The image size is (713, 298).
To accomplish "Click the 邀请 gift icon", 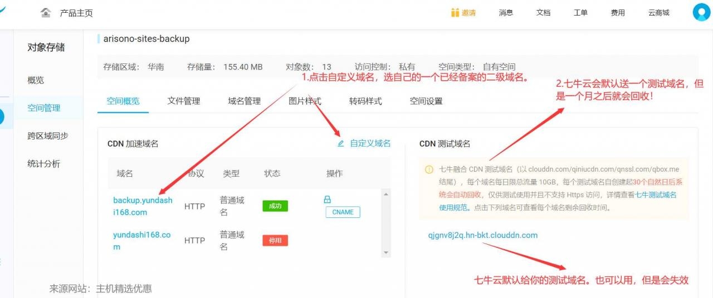I will pyautogui.click(x=455, y=13).
